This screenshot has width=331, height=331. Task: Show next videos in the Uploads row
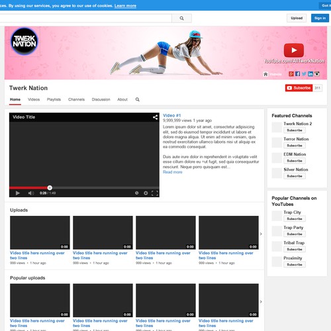tap(261, 234)
